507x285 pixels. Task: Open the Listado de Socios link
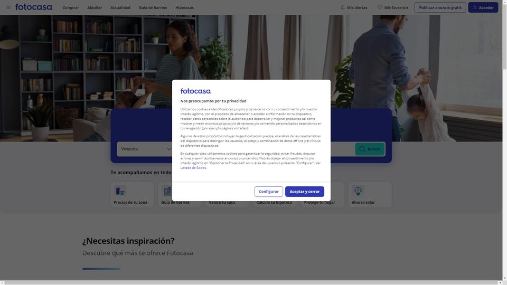click(x=193, y=168)
